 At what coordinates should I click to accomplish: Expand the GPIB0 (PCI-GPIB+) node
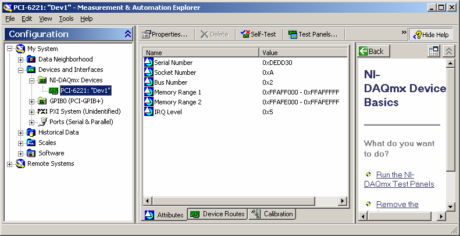pos(31,101)
